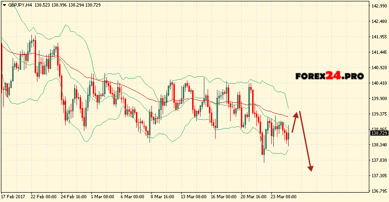Click the long downward red forecast arrow
This screenshot has height=202, width=389.
coord(305,141)
